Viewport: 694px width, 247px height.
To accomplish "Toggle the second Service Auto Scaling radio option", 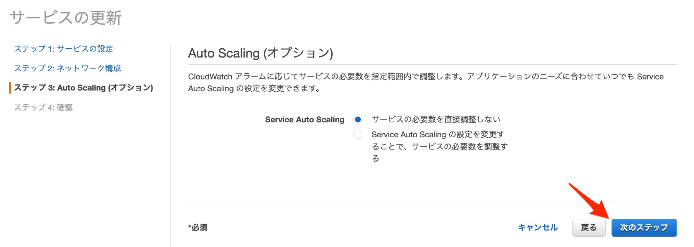I will pyautogui.click(x=357, y=134).
